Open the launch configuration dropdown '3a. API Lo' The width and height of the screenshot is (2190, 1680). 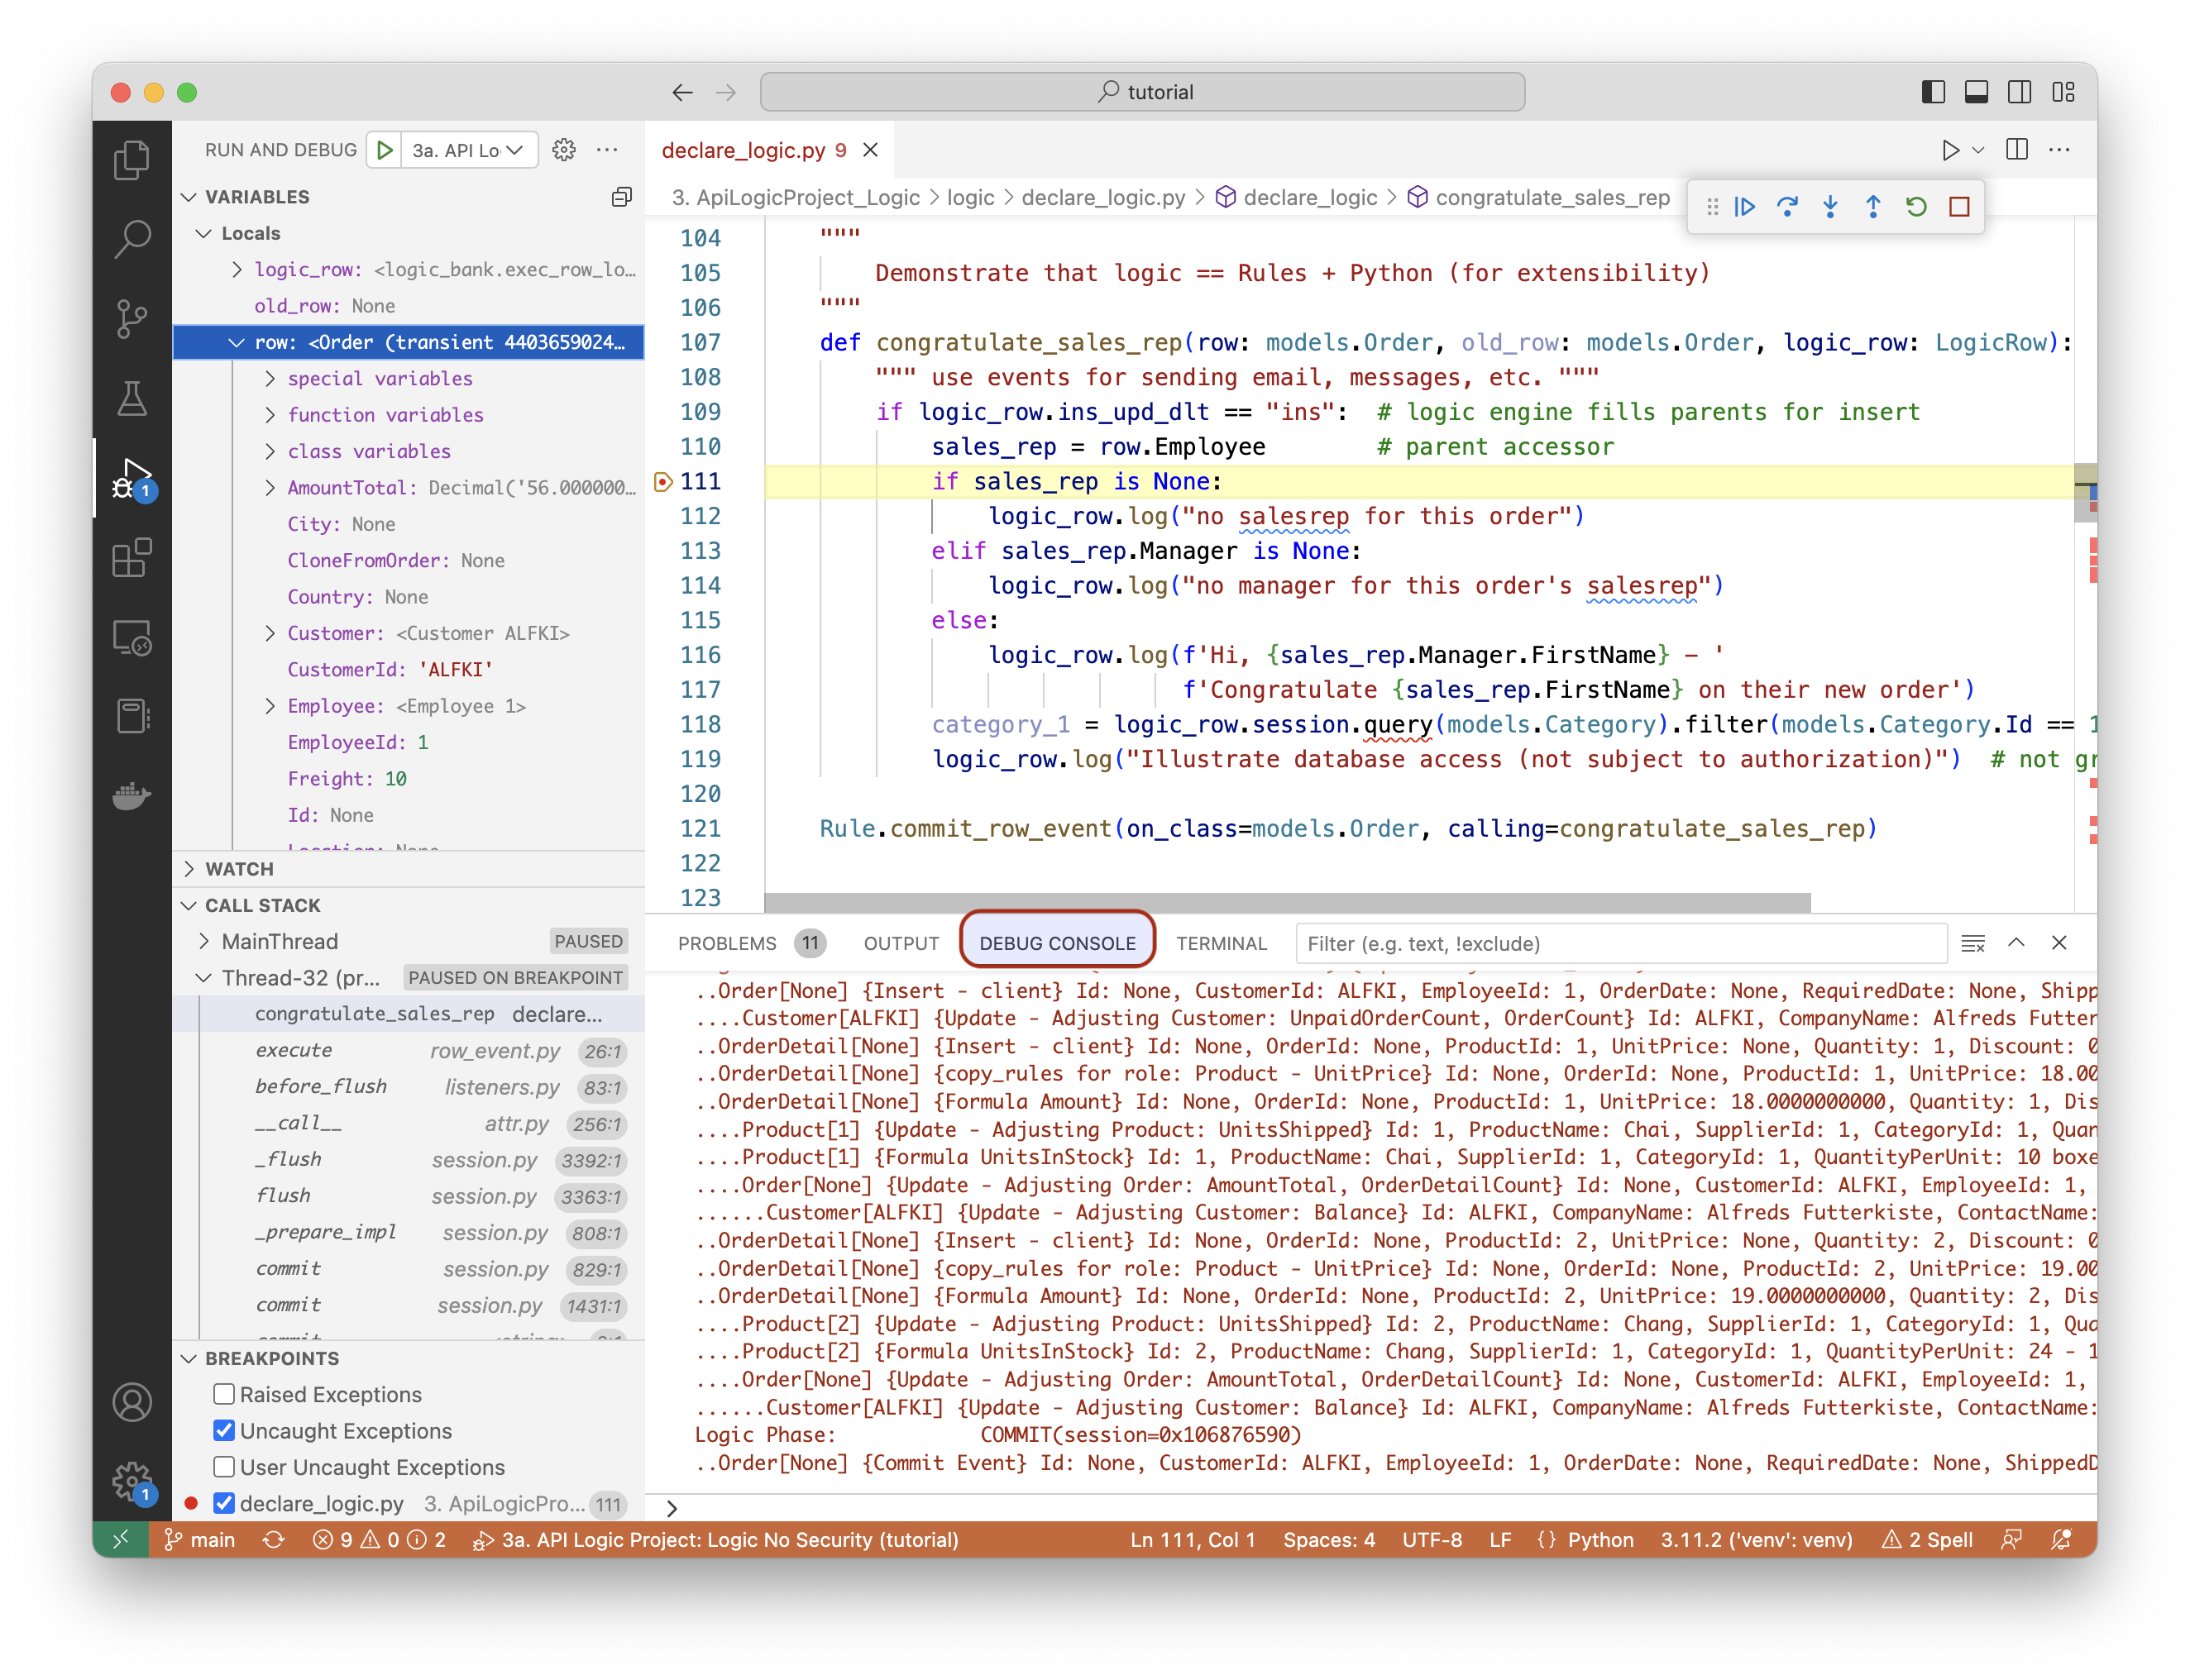coord(468,150)
